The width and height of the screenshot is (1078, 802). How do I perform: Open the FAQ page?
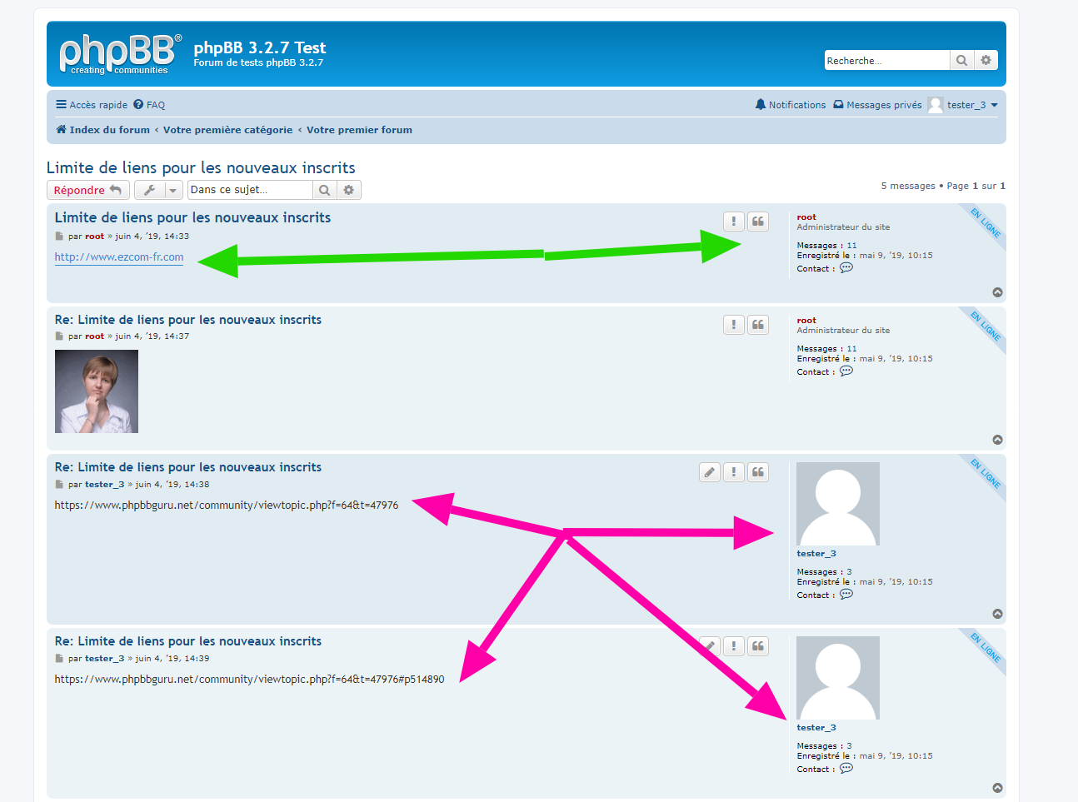pyautogui.click(x=150, y=105)
